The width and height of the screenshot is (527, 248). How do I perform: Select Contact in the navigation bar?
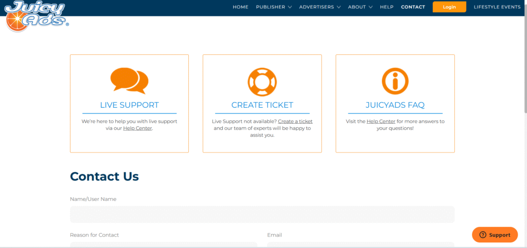(413, 7)
